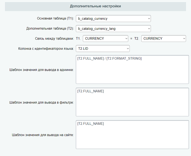Screen dimensions: 191x156
Task: Click the Дополнительные настройки section header
Action: 95,6
